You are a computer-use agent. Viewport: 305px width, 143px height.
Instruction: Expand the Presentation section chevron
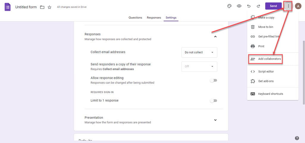point(215,120)
